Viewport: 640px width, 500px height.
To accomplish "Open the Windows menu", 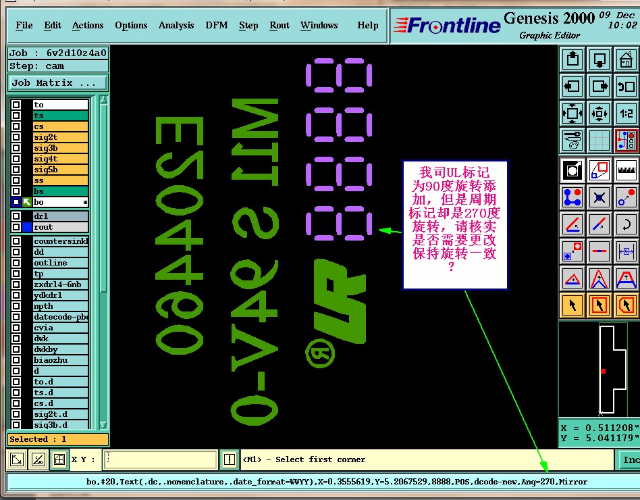I will [x=319, y=25].
